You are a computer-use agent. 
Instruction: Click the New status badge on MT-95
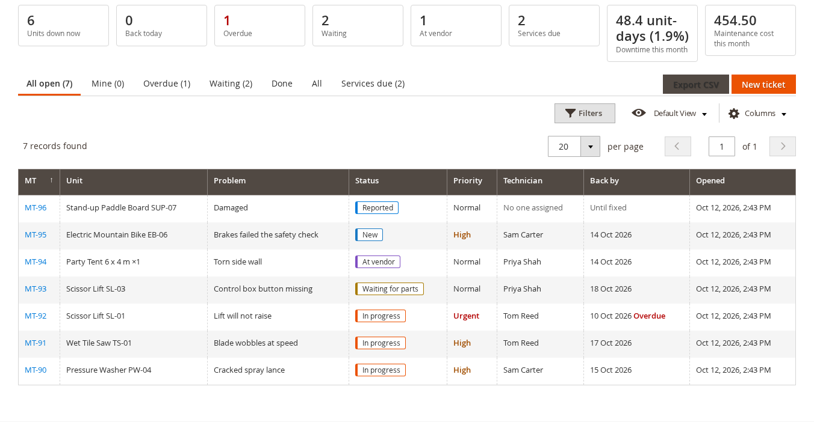(x=369, y=234)
